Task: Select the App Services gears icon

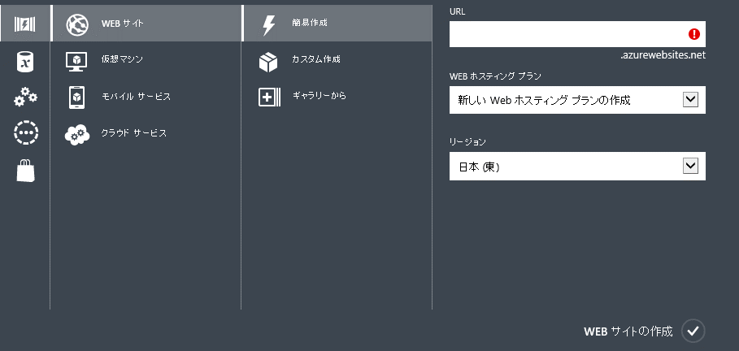Action: click(25, 97)
